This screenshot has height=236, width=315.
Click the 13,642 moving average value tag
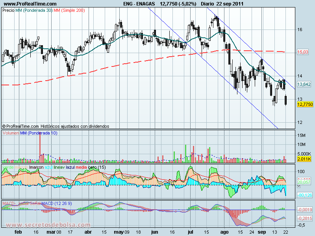tap(304, 84)
